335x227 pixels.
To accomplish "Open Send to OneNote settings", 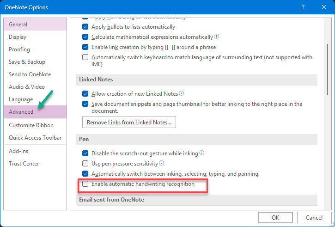I will coord(35,74).
